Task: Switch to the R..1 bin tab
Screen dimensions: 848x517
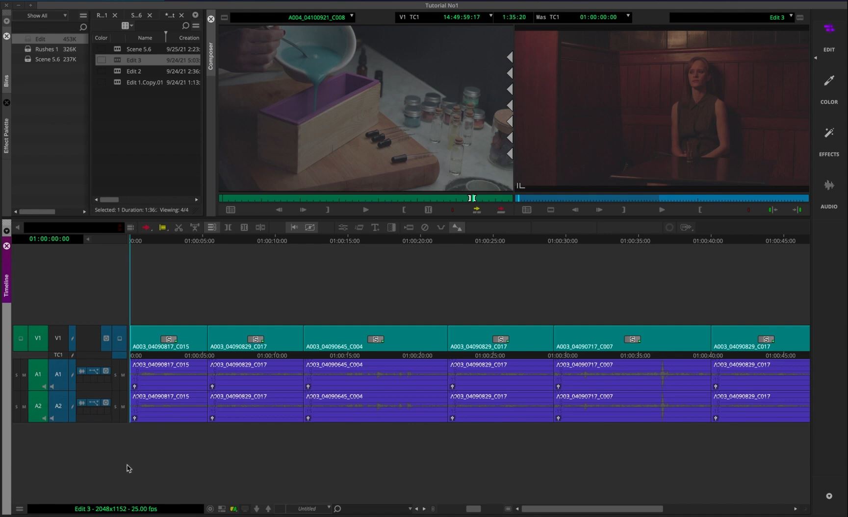Action: tap(102, 15)
